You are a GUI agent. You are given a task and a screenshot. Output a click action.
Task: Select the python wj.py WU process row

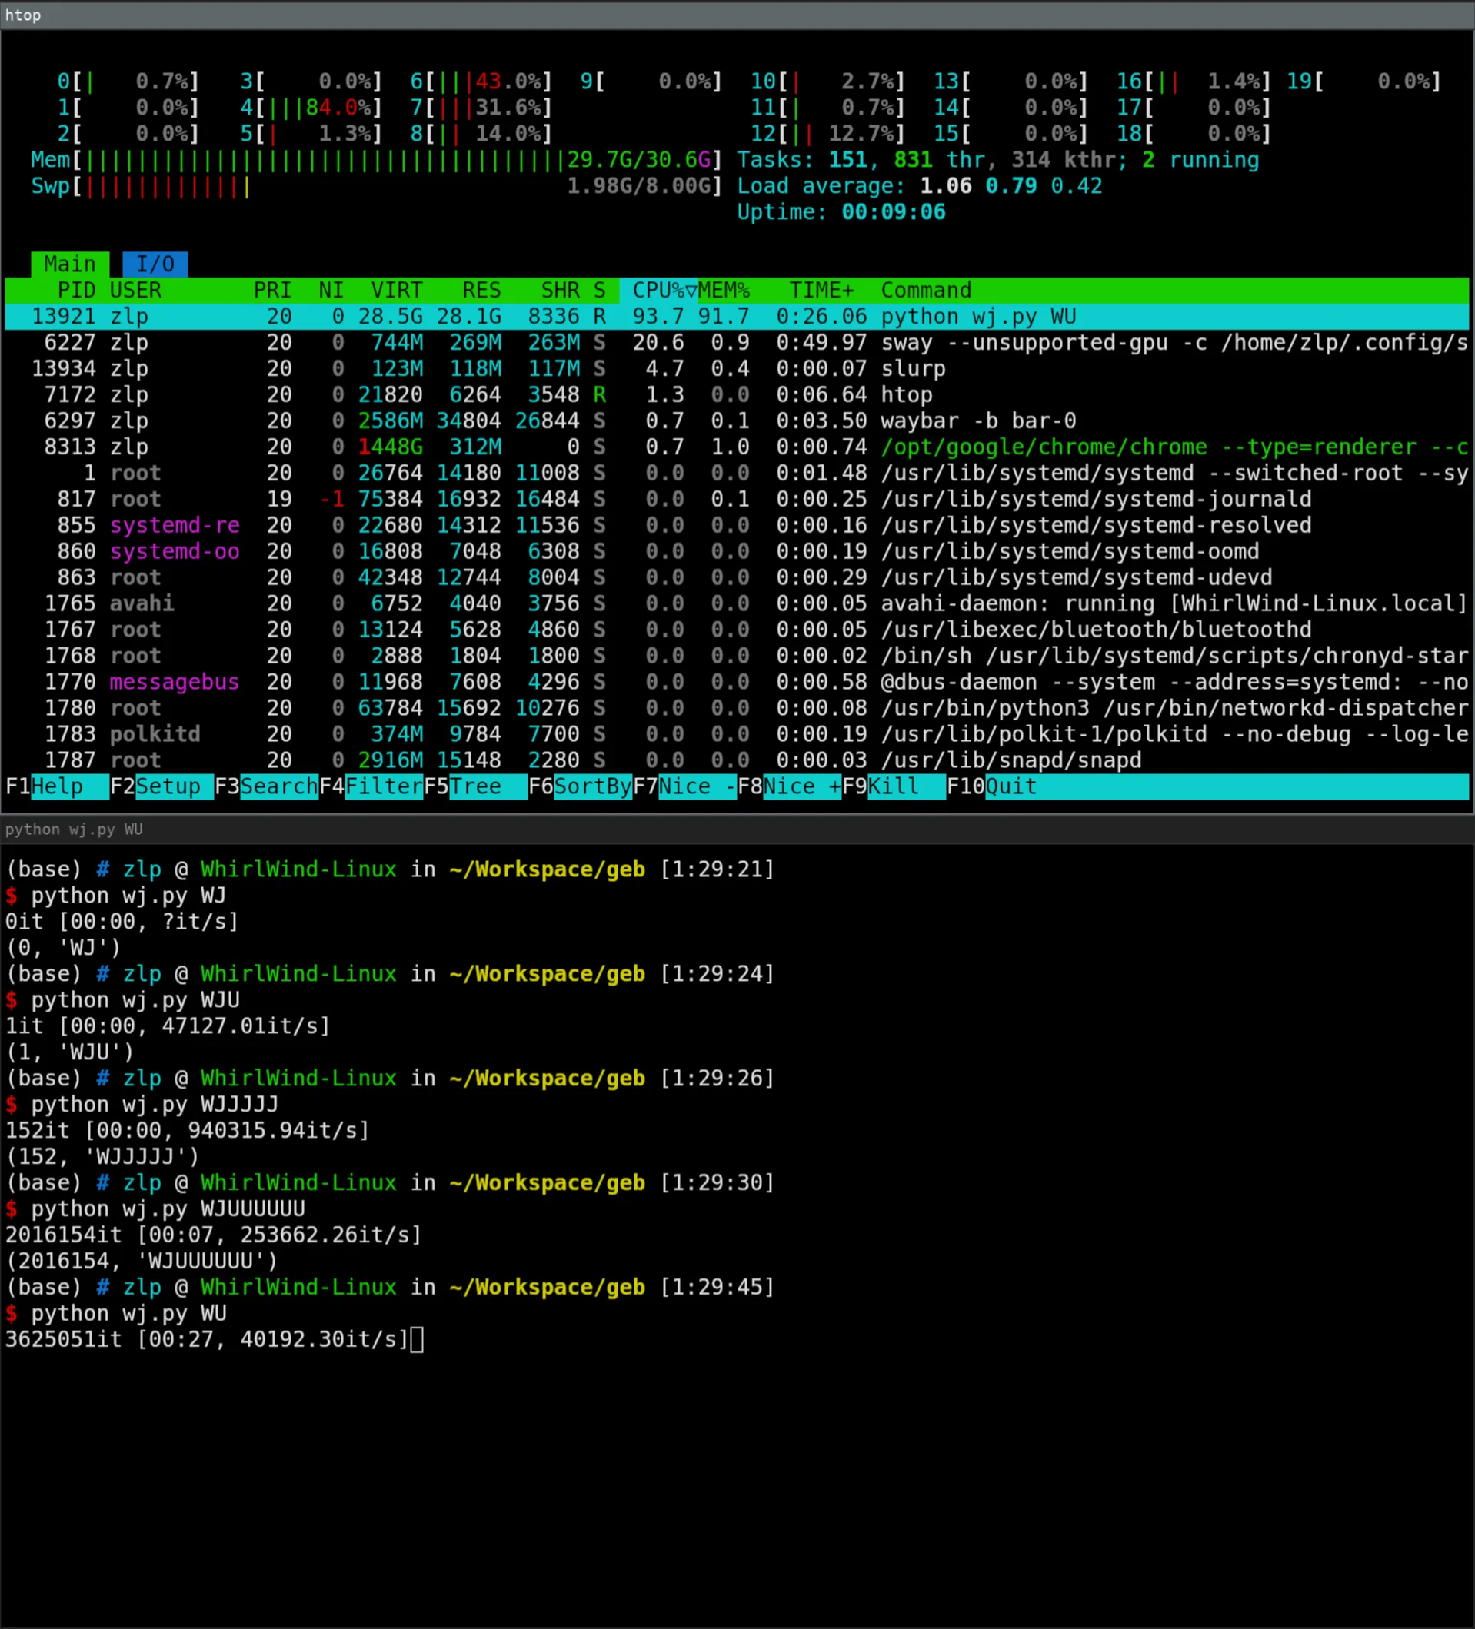[737, 317]
